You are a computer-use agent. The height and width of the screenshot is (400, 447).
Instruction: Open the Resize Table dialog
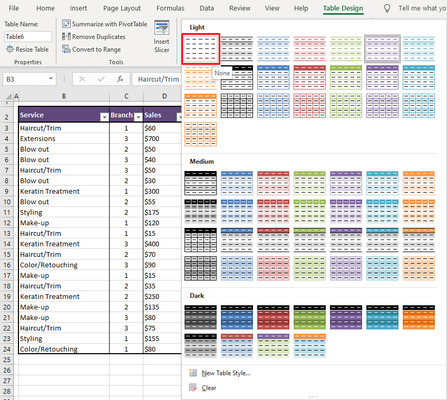click(x=28, y=49)
